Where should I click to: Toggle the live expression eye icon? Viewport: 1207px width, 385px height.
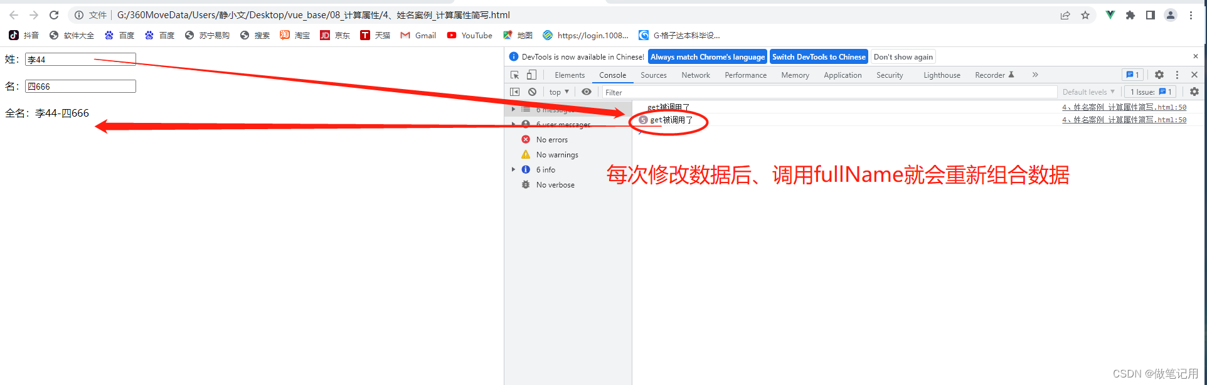pos(587,92)
